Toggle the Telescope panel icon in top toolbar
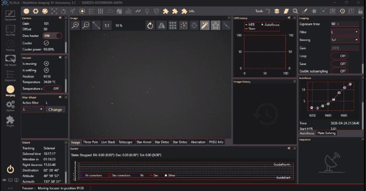The width and height of the screenshot is (366, 191). (73, 11)
